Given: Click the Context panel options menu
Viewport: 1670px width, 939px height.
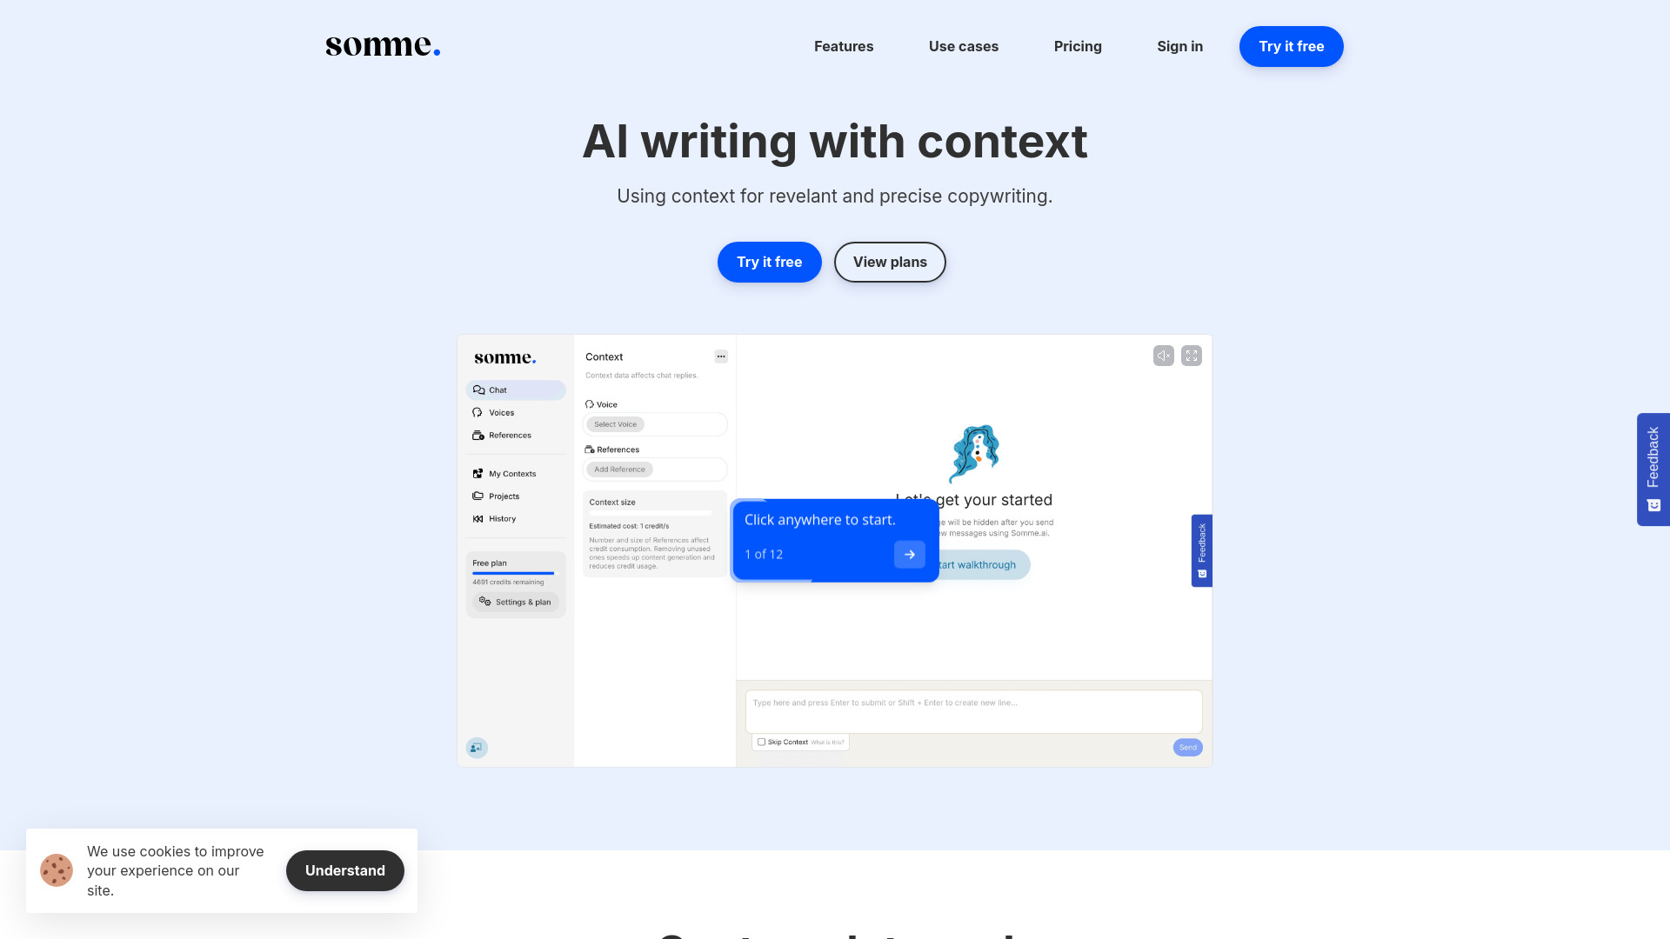Looking at the screenshot, I should [720, 356].
